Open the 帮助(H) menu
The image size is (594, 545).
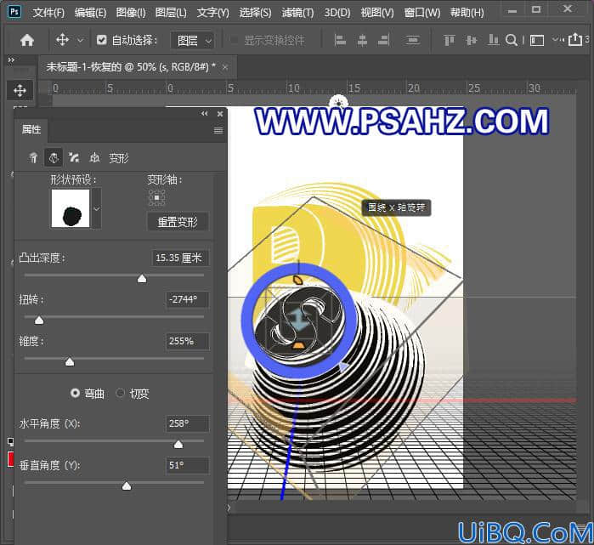coord(467,13)
